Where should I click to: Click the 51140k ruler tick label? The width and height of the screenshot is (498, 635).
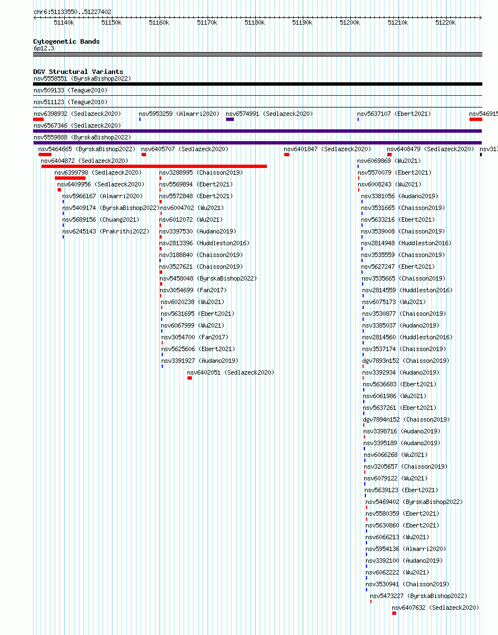pyautogui.click(x=64, y=22)
